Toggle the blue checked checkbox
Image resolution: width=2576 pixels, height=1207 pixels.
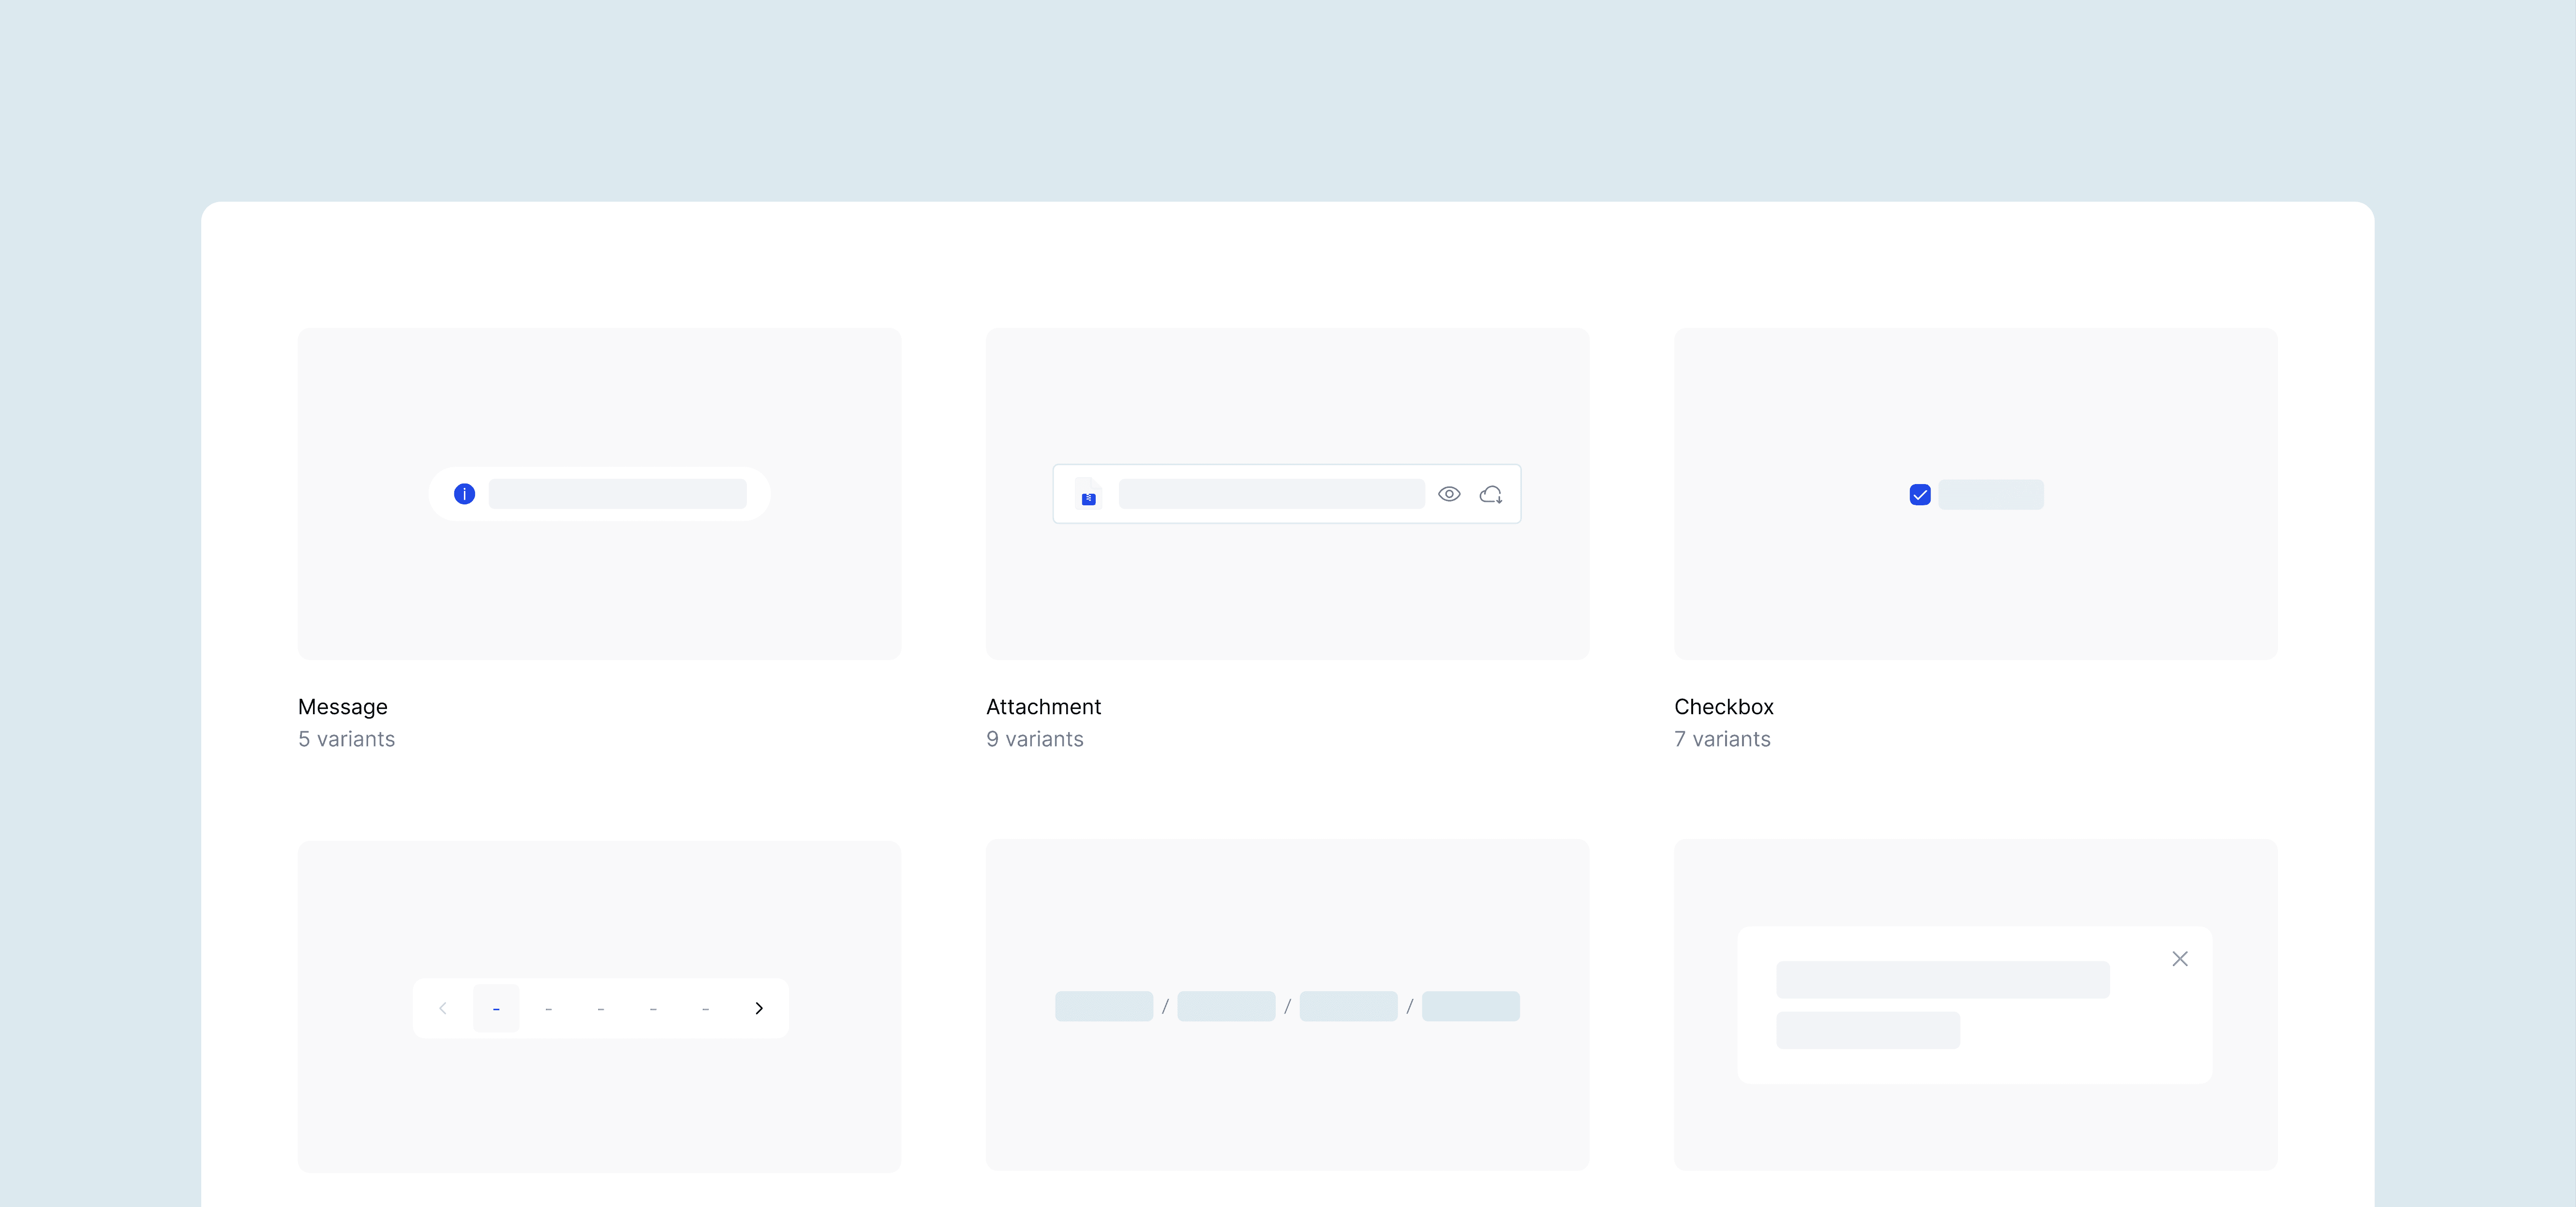click(x=1919, y=495)
